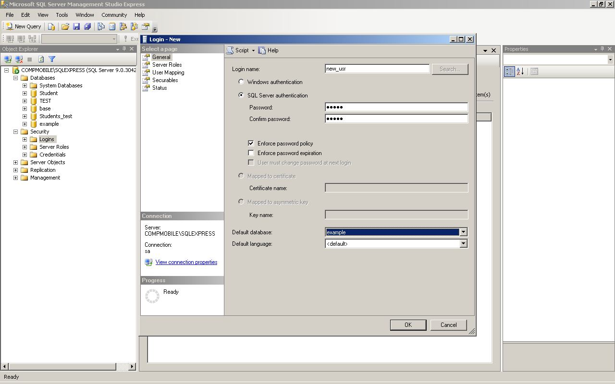Select the User Mapping page icon

[x=147, y=72]
